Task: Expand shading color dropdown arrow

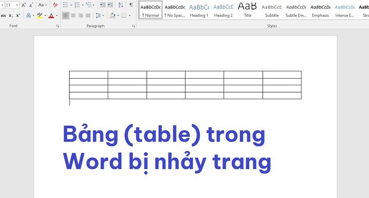Action: click(118, 16)
